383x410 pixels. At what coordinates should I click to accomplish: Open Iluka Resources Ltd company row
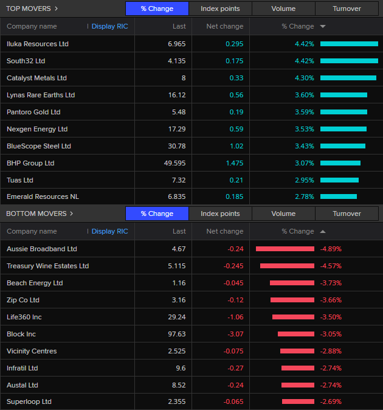(38, 44)
